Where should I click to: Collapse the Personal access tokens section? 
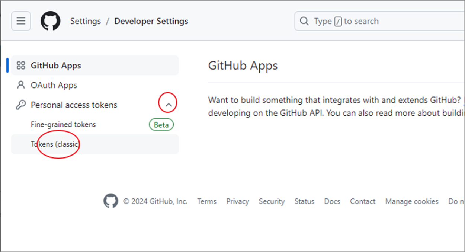[x=169, y=105]
